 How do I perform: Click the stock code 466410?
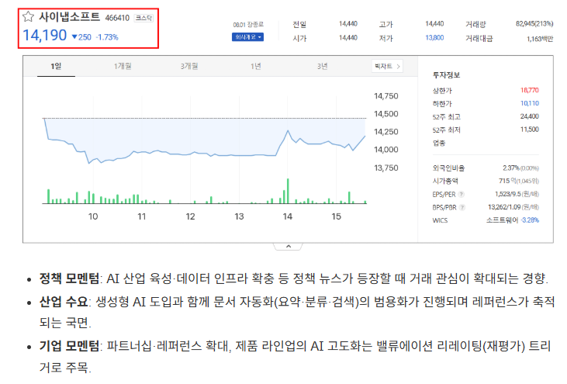117,18
